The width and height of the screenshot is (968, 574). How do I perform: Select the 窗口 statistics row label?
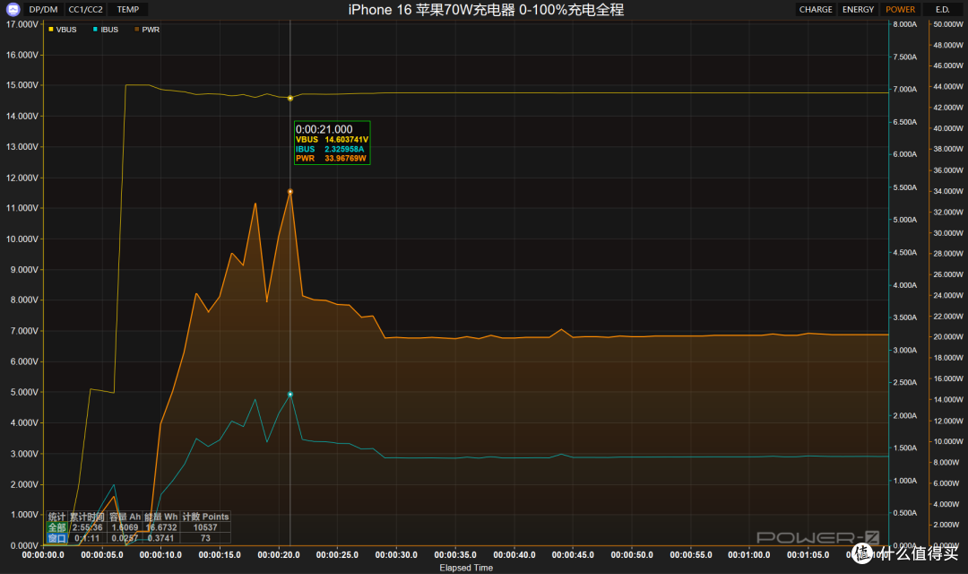[x=56, y=538]
